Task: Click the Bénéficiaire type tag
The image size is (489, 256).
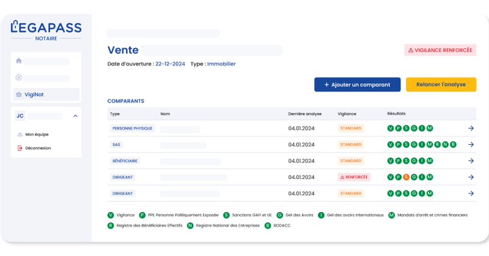Action: [x=125, y=161]
